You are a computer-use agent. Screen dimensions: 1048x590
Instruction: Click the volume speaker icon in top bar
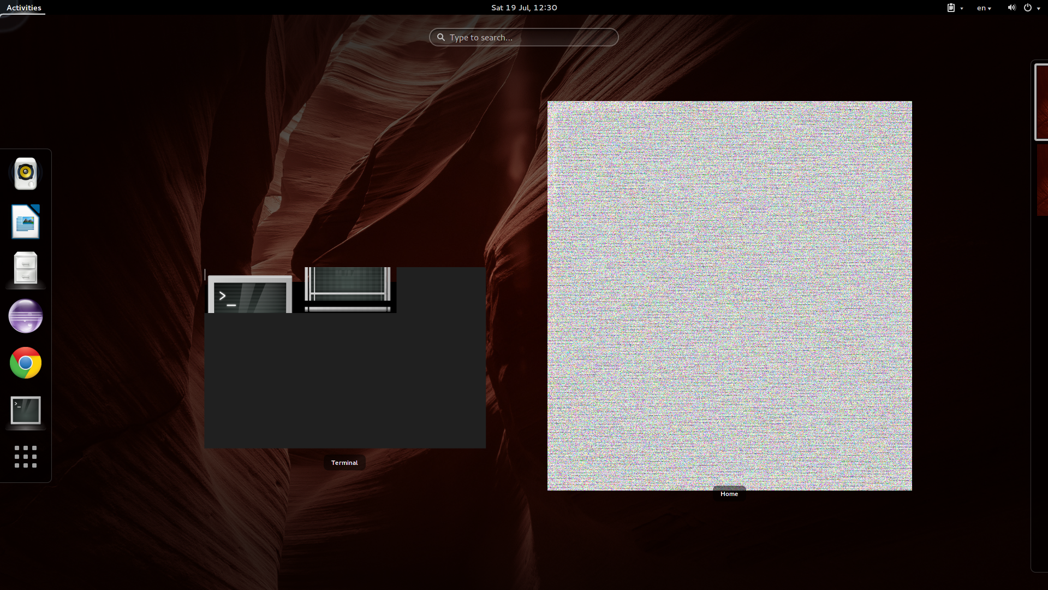(x=1011, y=8)
